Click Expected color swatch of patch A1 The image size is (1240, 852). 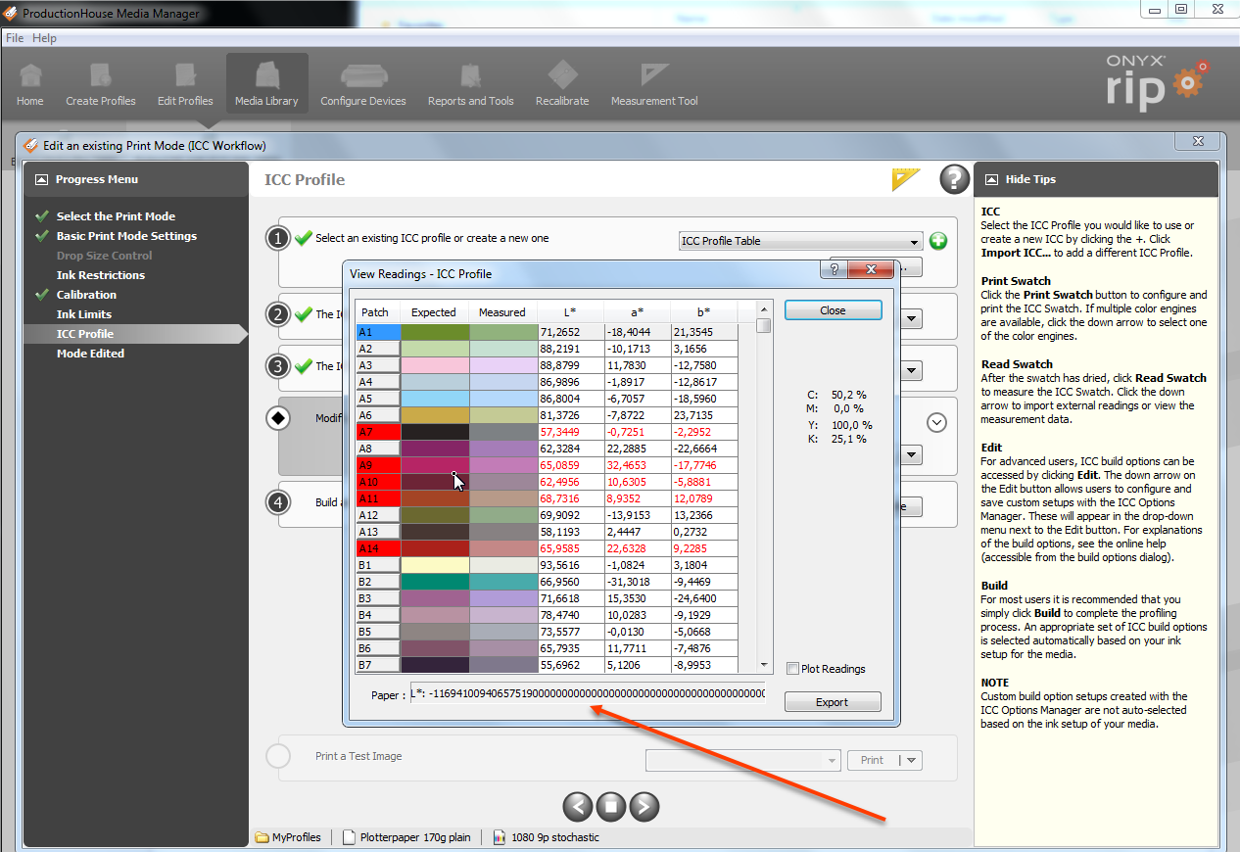pos(435,332)
